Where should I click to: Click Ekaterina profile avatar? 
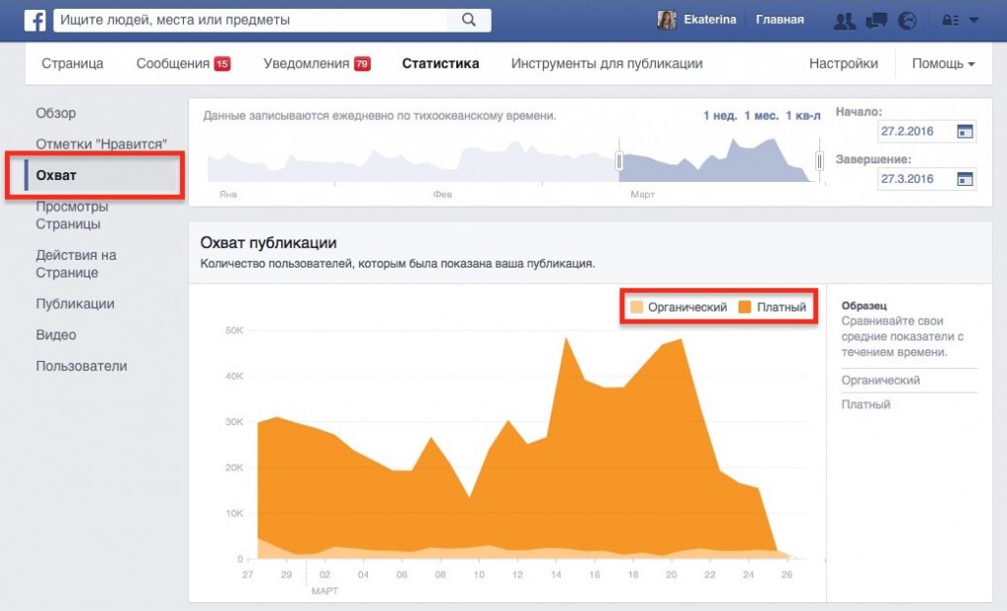tap(667, 20)
